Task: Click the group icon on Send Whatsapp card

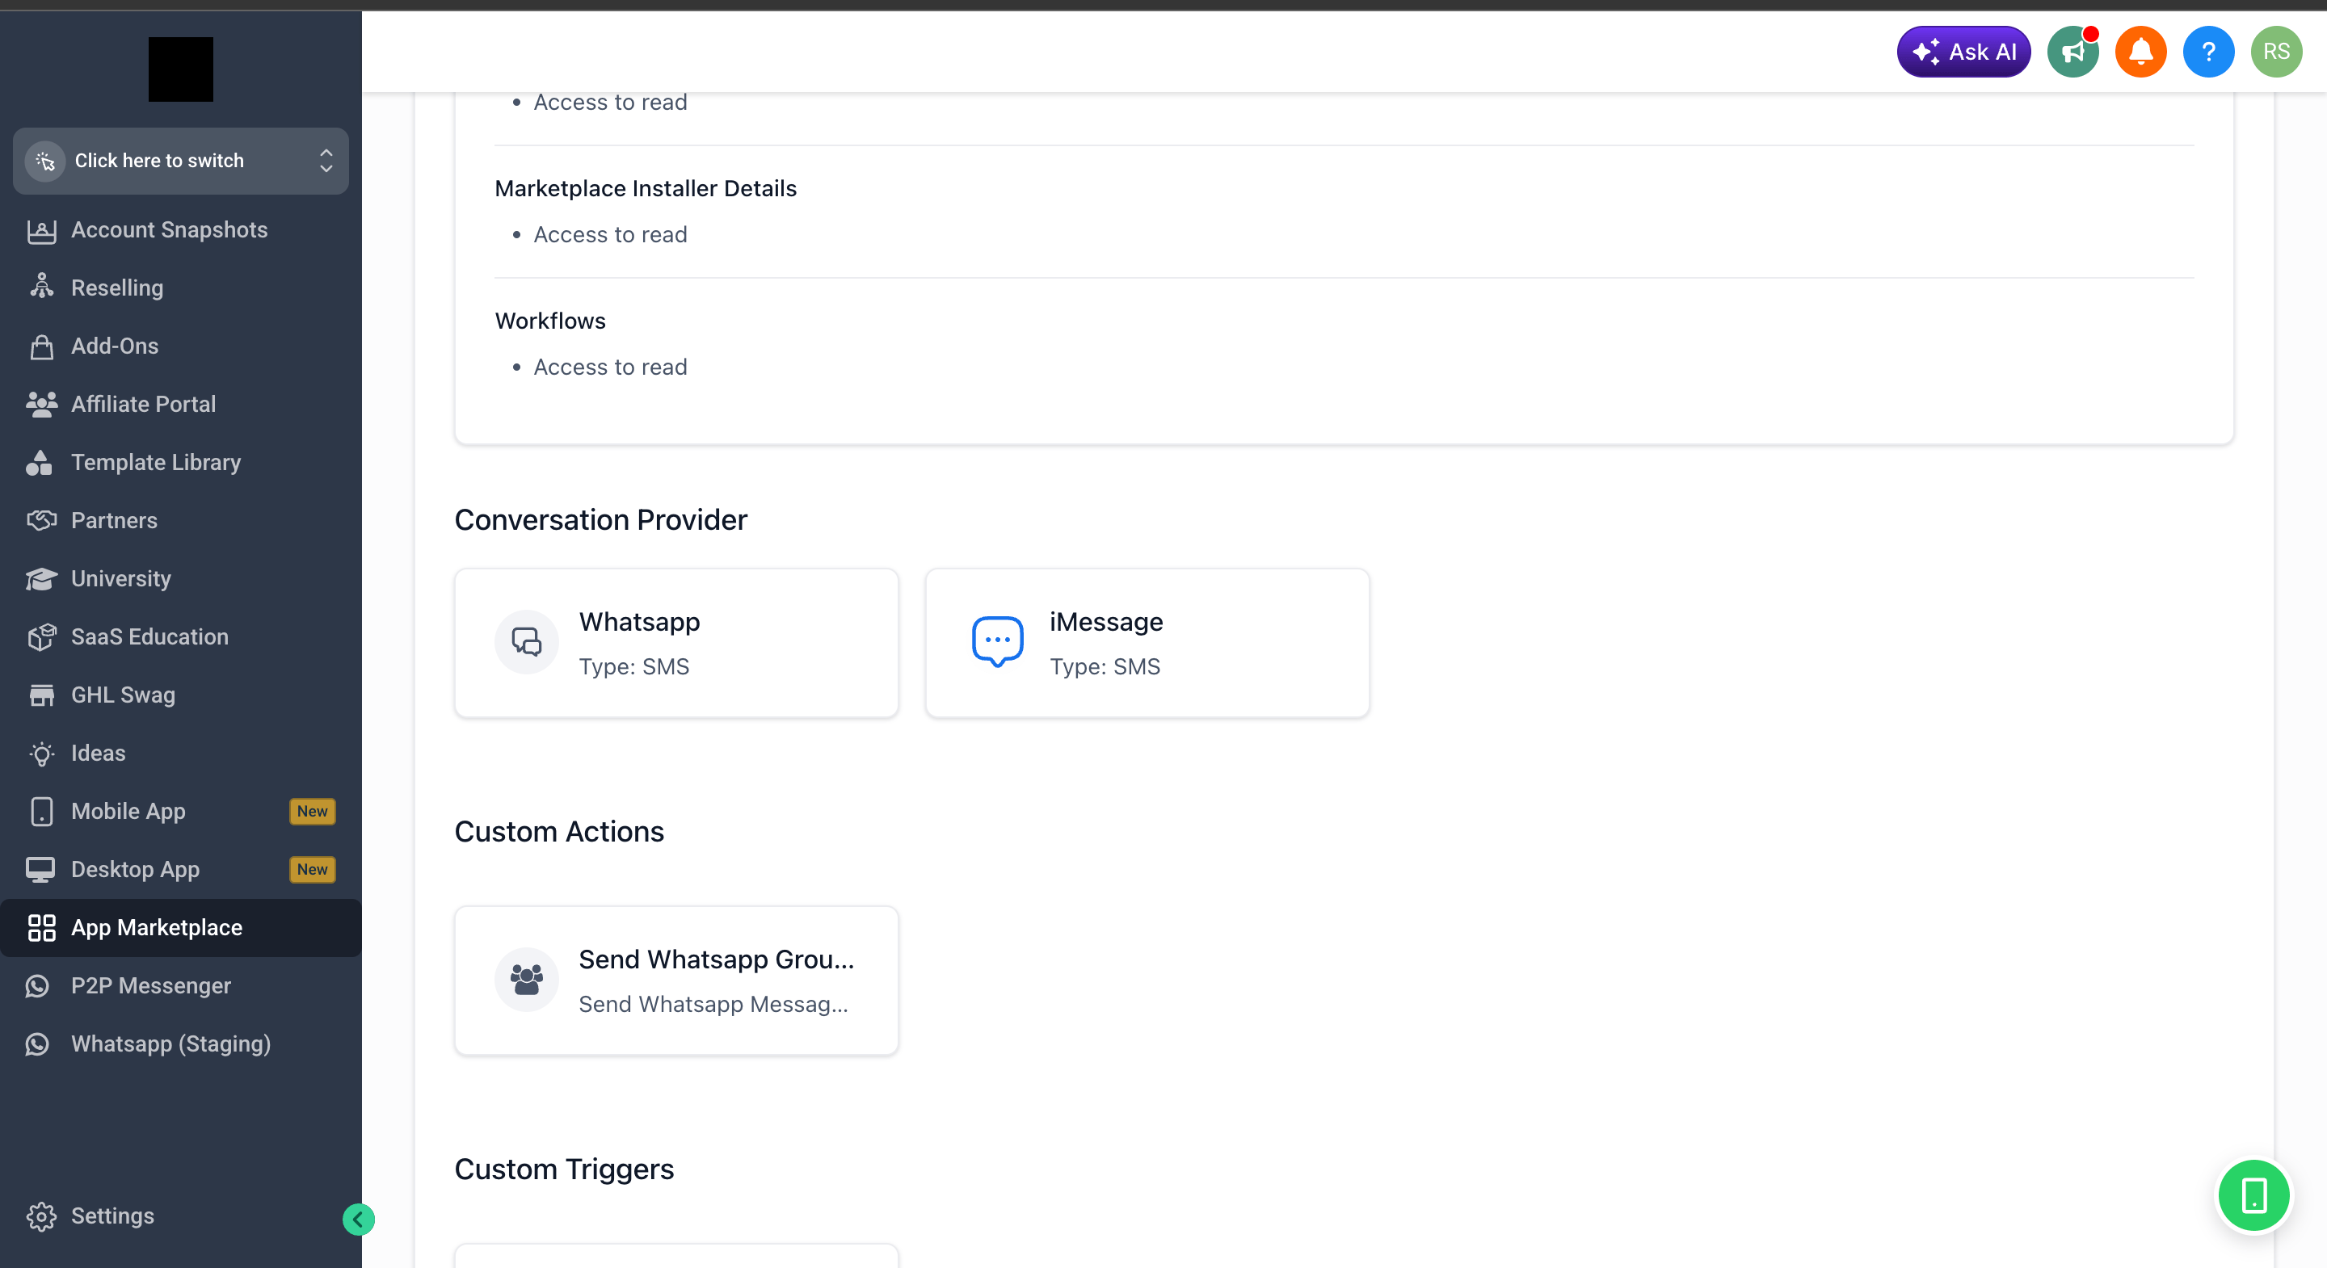Action: coord(527,980)
